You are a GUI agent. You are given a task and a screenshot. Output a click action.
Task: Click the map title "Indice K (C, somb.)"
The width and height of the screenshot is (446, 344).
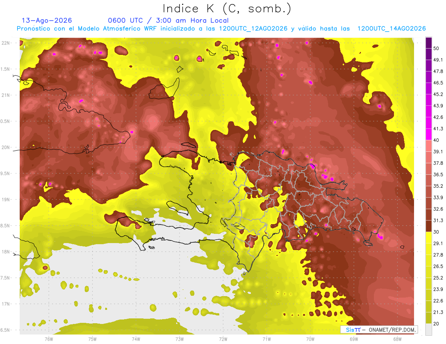[x=227, y=9]
